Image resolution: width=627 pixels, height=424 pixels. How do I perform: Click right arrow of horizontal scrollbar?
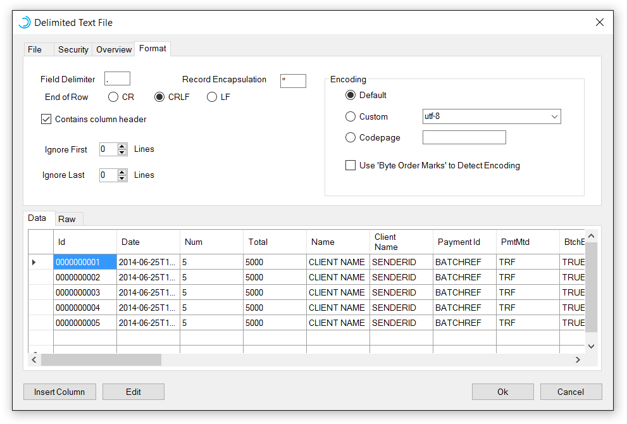pyautogui.click(x=578, y=359)
